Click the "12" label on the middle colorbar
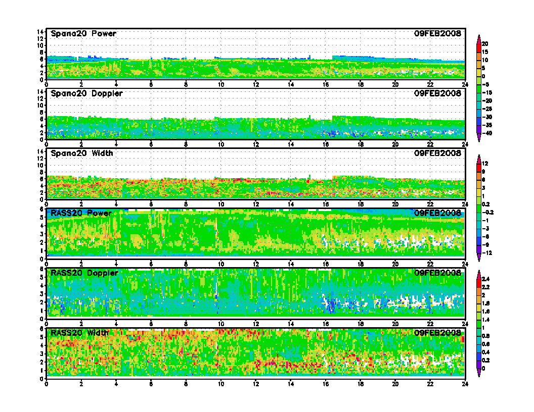Image resolution: width=534 pixels, height=412 pixels. 485,164
